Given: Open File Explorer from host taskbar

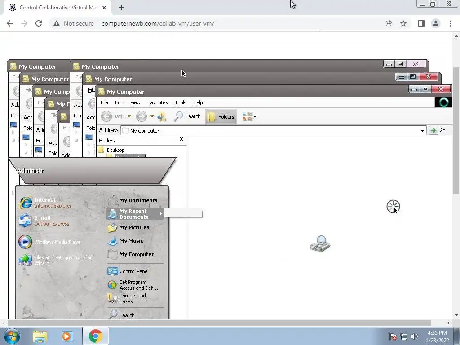Looking at the screenshot, I should click(x=40, y=336).
